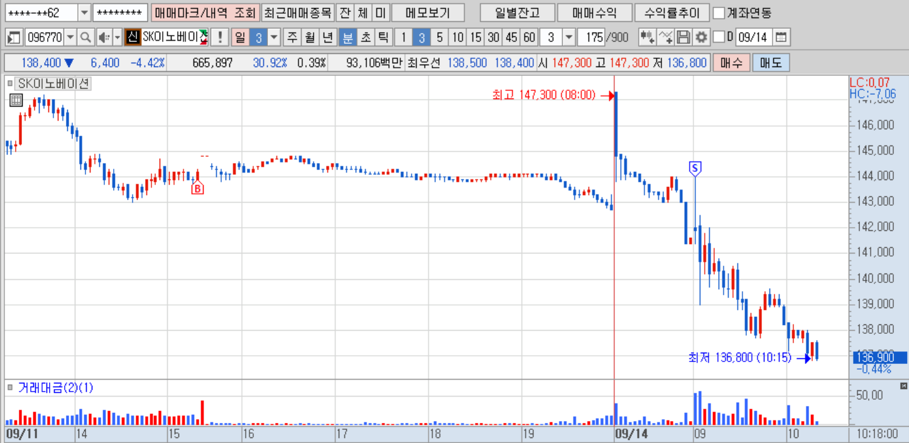Image resolution: width=909 pixels, height=443 pixels.
Task: Click the 136,900 current price tag on the axis
Action: (x=879, y=357)
